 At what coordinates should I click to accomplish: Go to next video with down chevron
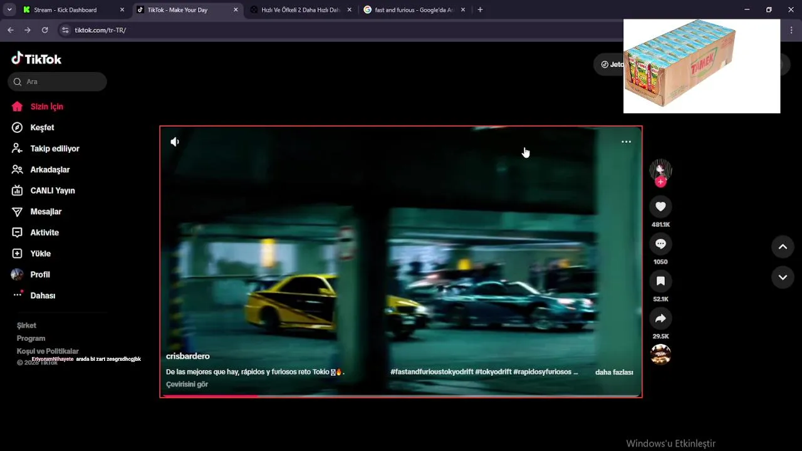pyautogui.click(x=783, y=277)
